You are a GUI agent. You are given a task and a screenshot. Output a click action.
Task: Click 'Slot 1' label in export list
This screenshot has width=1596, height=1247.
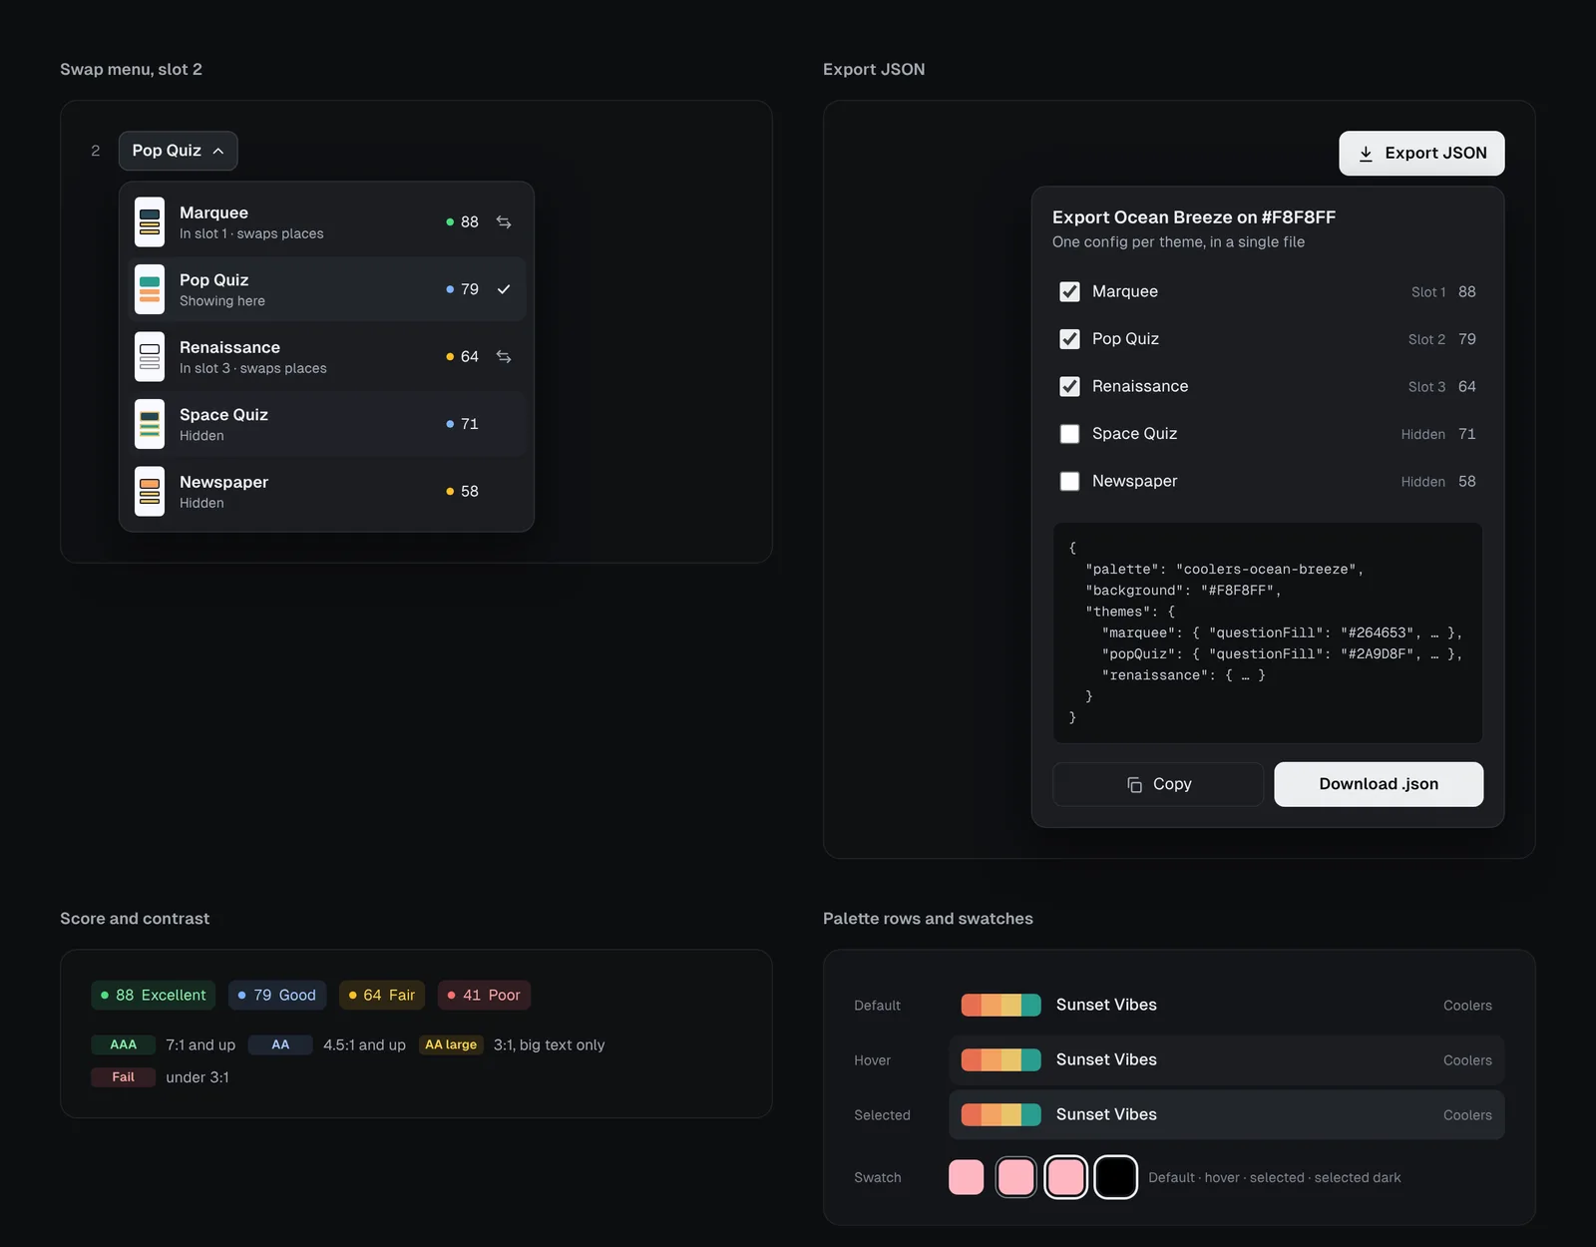(x=1428, y=292)
